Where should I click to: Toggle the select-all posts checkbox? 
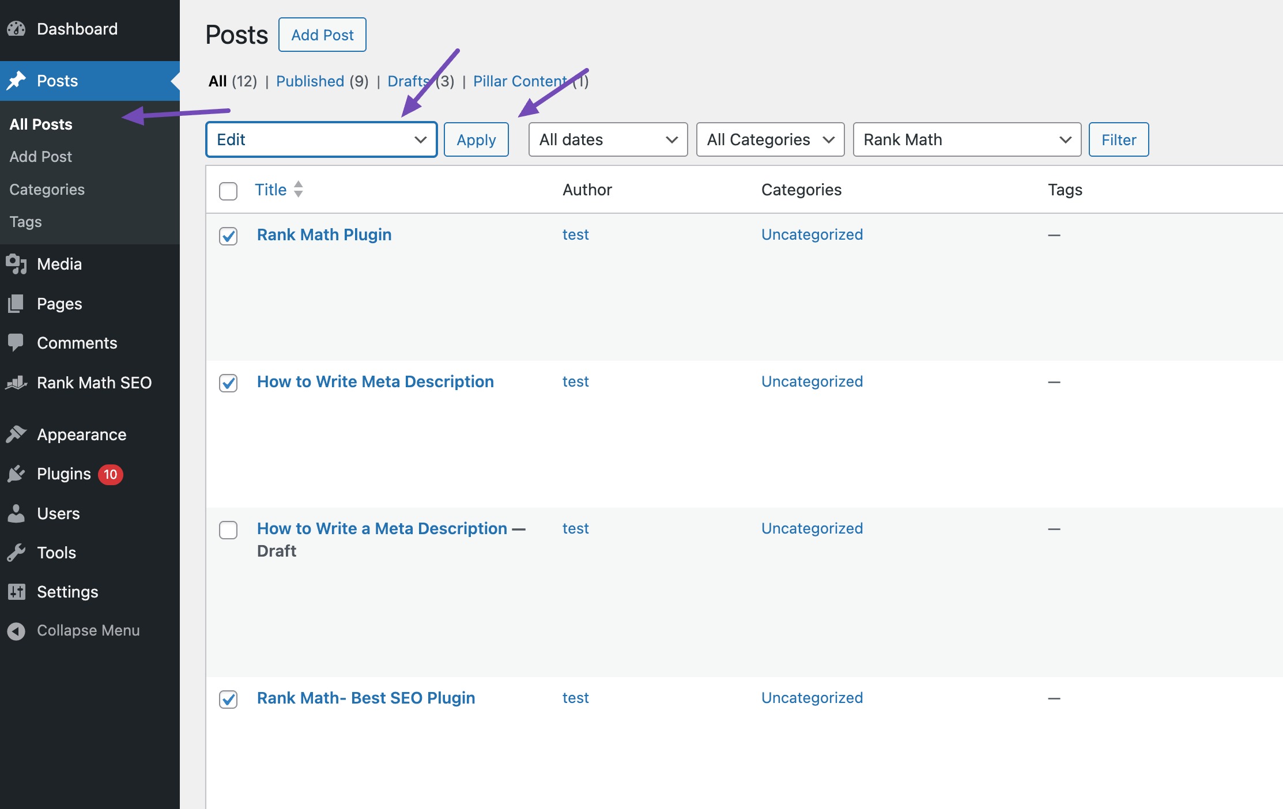(x=228, y=191)
